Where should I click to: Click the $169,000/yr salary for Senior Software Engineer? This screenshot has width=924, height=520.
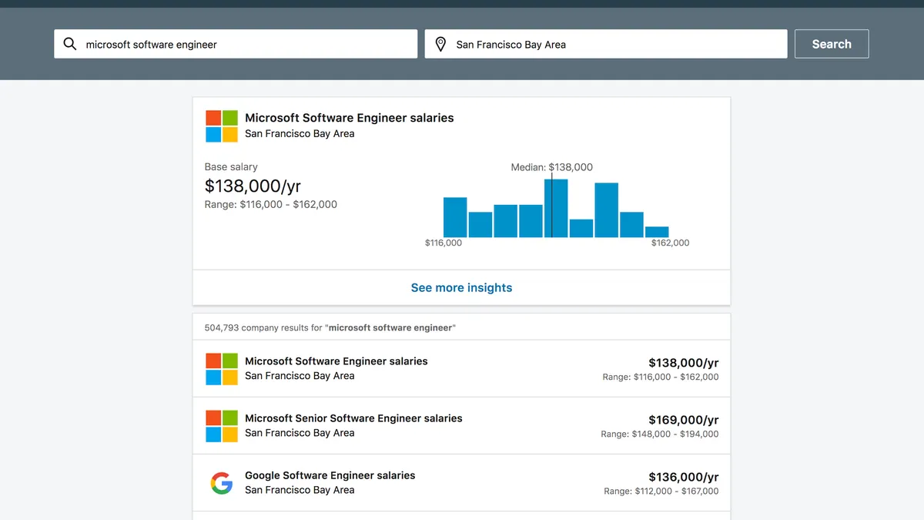[x=684, y=420]
